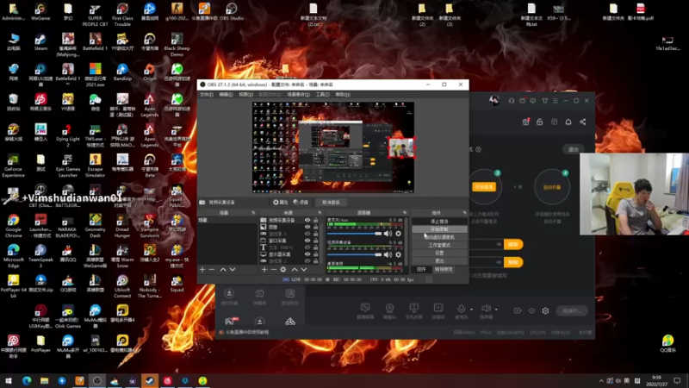Image resolution: width=689 pixels, height=388 pixels.
Task: Move scene up in Scenes panel
Action: pyautogui.click(x=223, y=269)
